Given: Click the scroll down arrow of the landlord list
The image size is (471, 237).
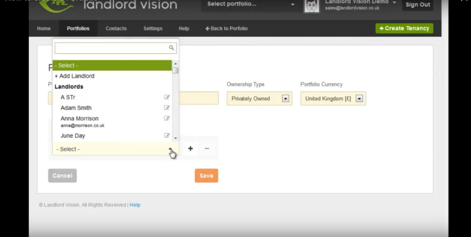Looking at the screenshot, I should 176,138.
